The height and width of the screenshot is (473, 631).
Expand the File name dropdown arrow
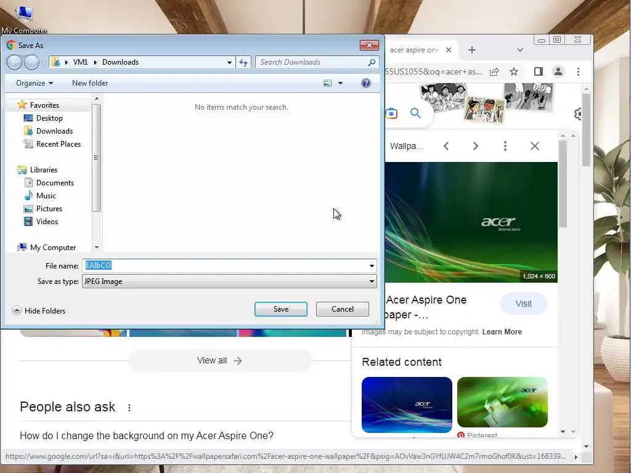click(x=372, y=265)
